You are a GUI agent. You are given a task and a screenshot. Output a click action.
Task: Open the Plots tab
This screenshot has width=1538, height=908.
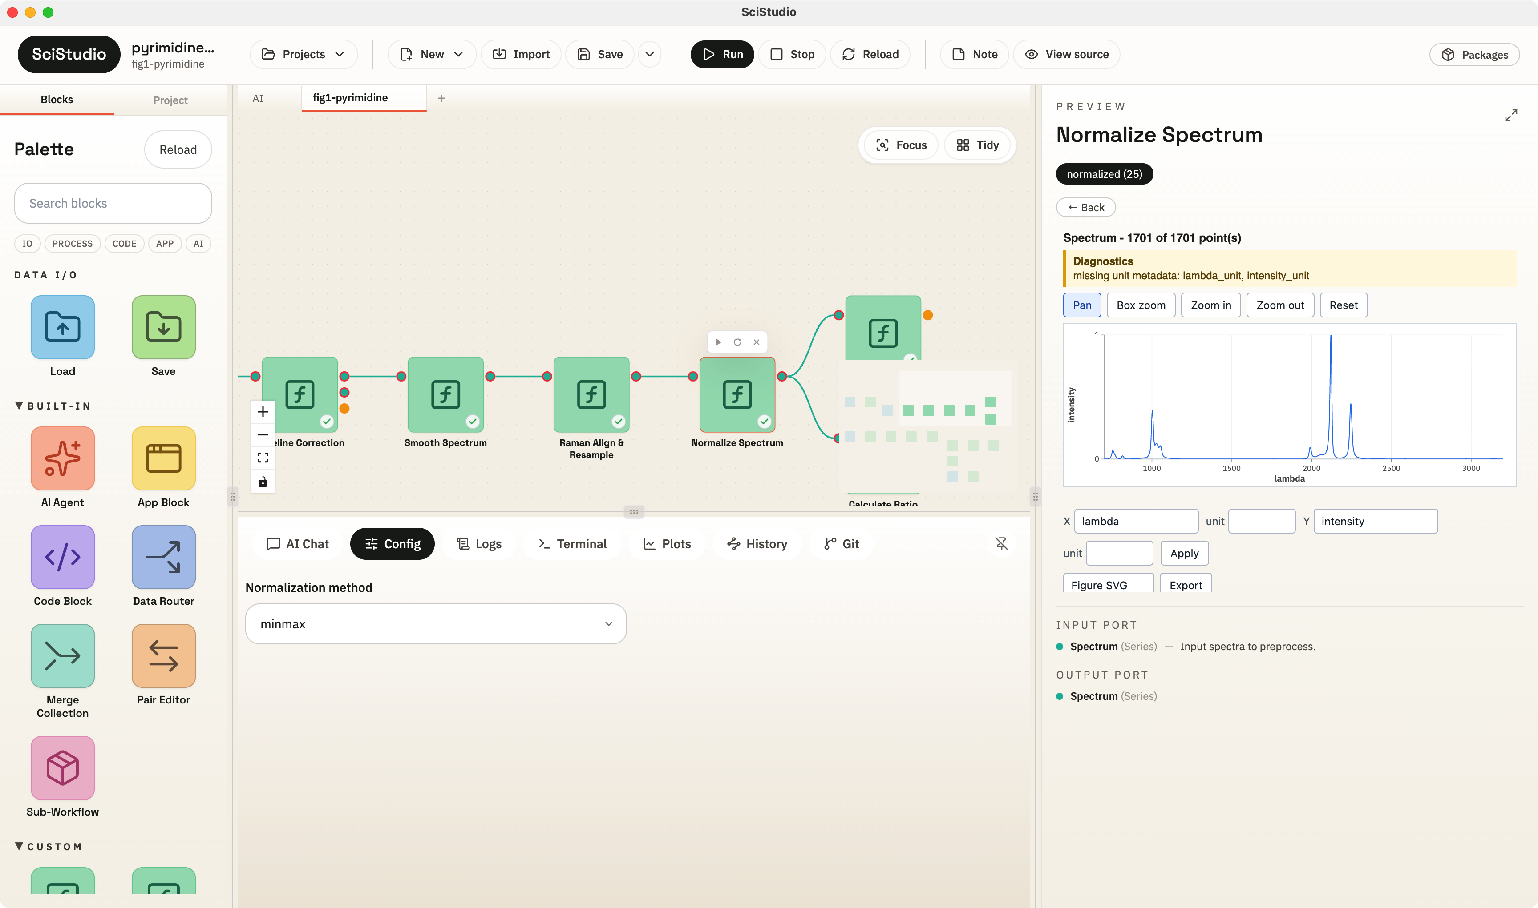(668, 544)
